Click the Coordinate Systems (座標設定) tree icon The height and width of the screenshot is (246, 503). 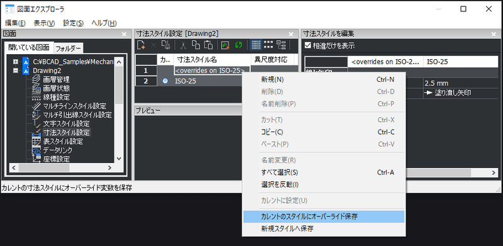(36, 159)
